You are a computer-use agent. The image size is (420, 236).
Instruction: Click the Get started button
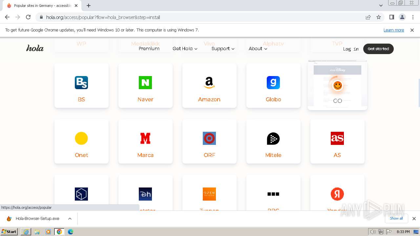click(x=378, y=49)
